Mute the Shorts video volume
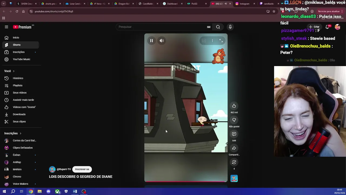The width and height of the screenshot is (346, 195). (161, 41)
